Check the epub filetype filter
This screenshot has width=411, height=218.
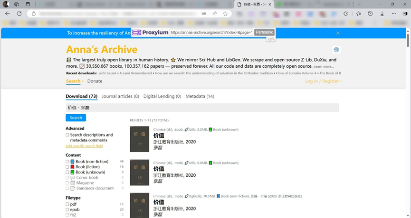[x=67, y=209]
